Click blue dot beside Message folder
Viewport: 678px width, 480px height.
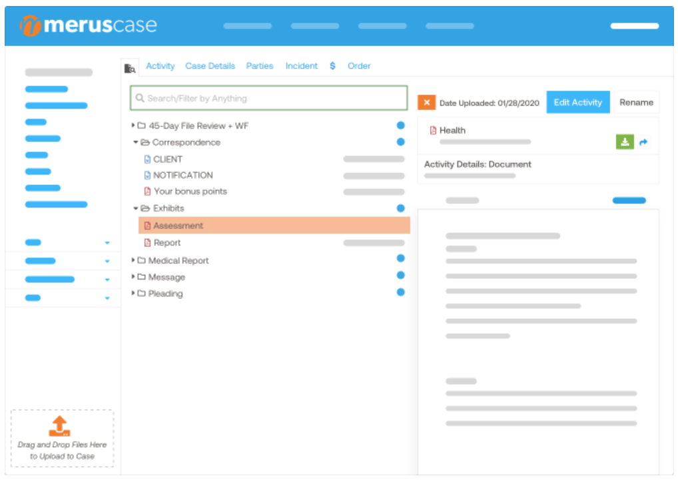[x=401, y=275]
